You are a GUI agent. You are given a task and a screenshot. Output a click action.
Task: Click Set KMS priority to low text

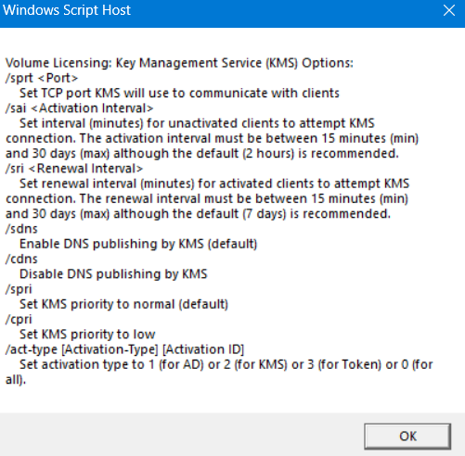[x=87, y=335]
